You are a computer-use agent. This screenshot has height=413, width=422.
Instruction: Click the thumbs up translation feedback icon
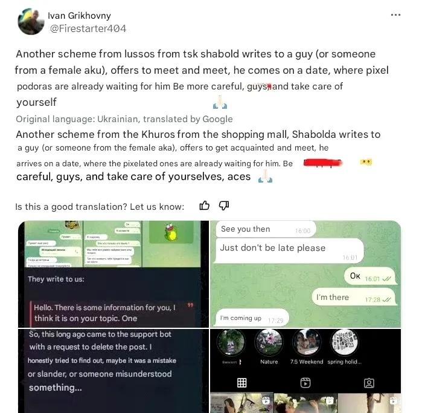tap(204, 206)
